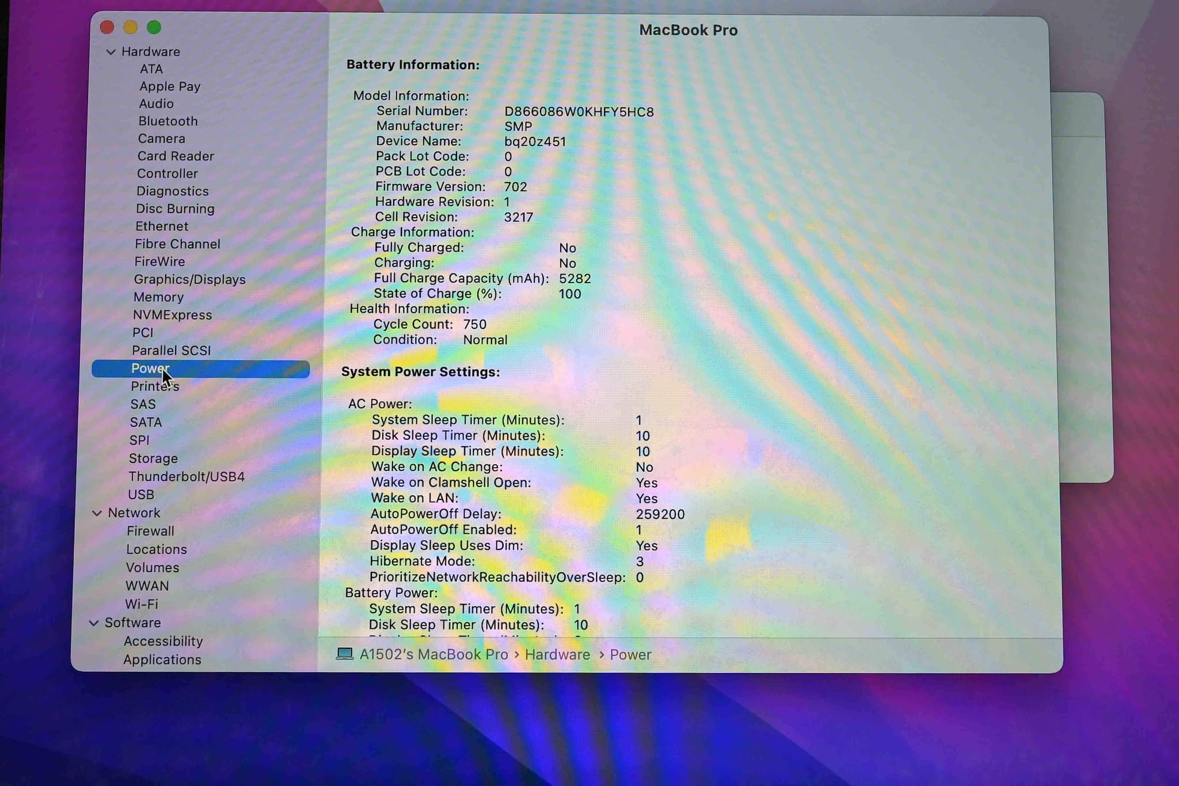Open SATA hardware entry
The width and height of the screenshot is (1179, 786).
(x=146, y=422)
